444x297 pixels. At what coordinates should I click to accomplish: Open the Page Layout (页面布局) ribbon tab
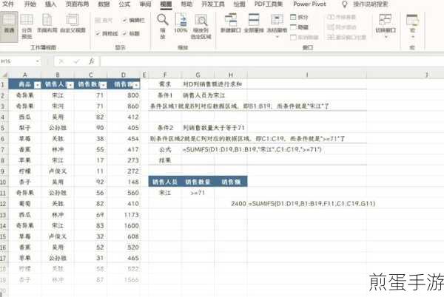tap(77, 4)
